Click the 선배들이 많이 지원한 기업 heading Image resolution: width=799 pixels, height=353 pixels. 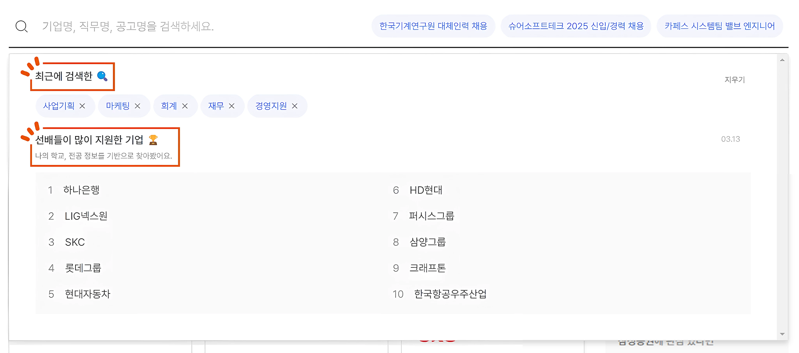point(89,140)
